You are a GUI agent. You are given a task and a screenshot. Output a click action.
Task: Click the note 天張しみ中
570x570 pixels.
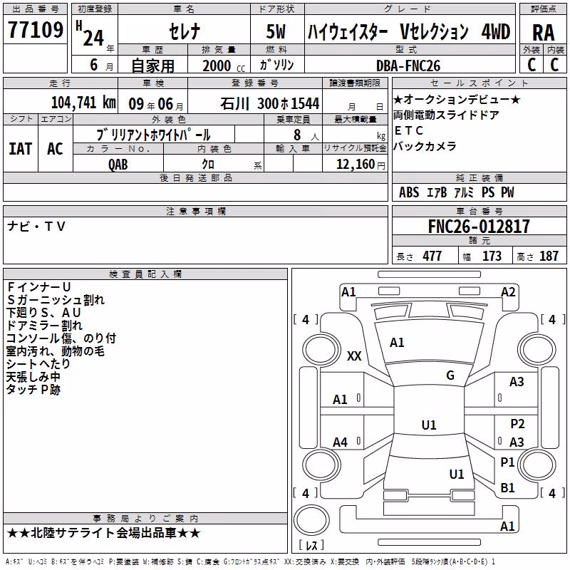click(33, 377)
